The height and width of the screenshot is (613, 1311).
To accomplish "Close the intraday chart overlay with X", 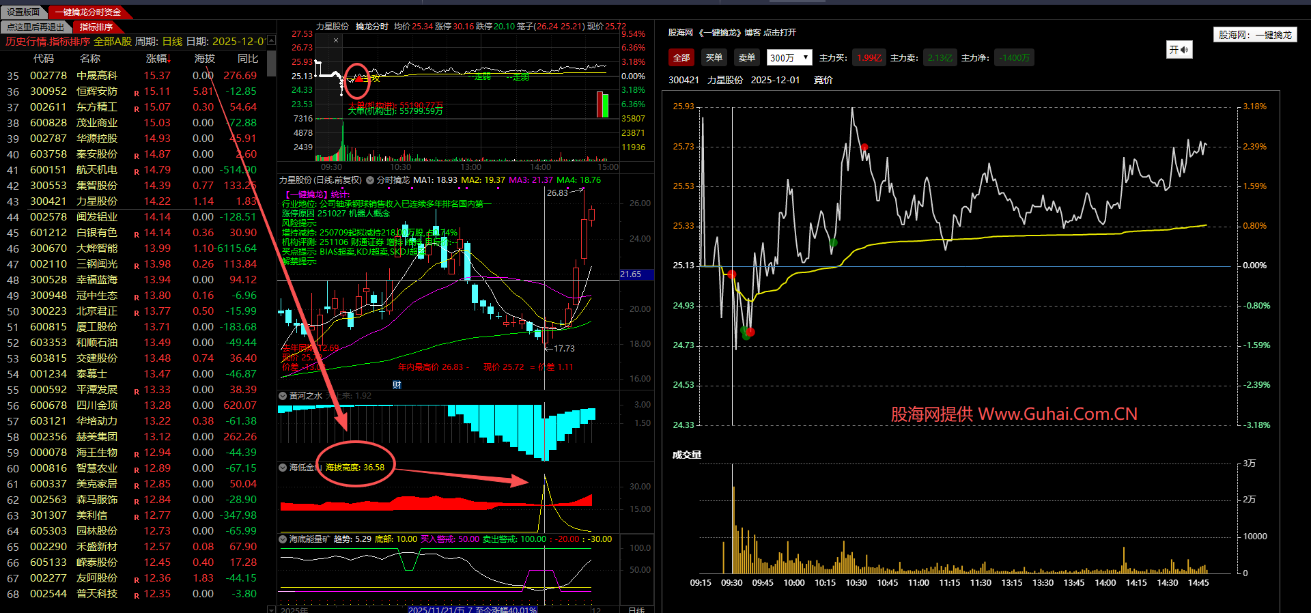I will (x=336, y=41).
